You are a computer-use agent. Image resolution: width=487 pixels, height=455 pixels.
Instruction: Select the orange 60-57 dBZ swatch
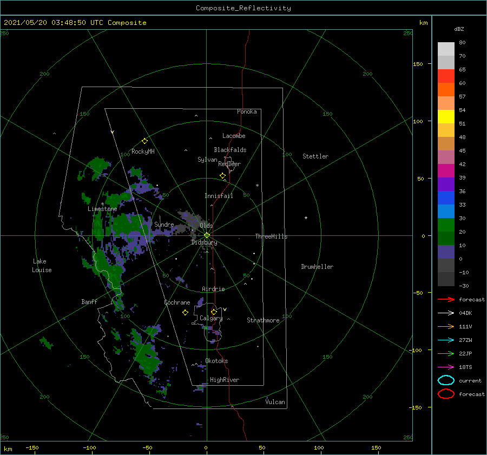pos(446,90)
